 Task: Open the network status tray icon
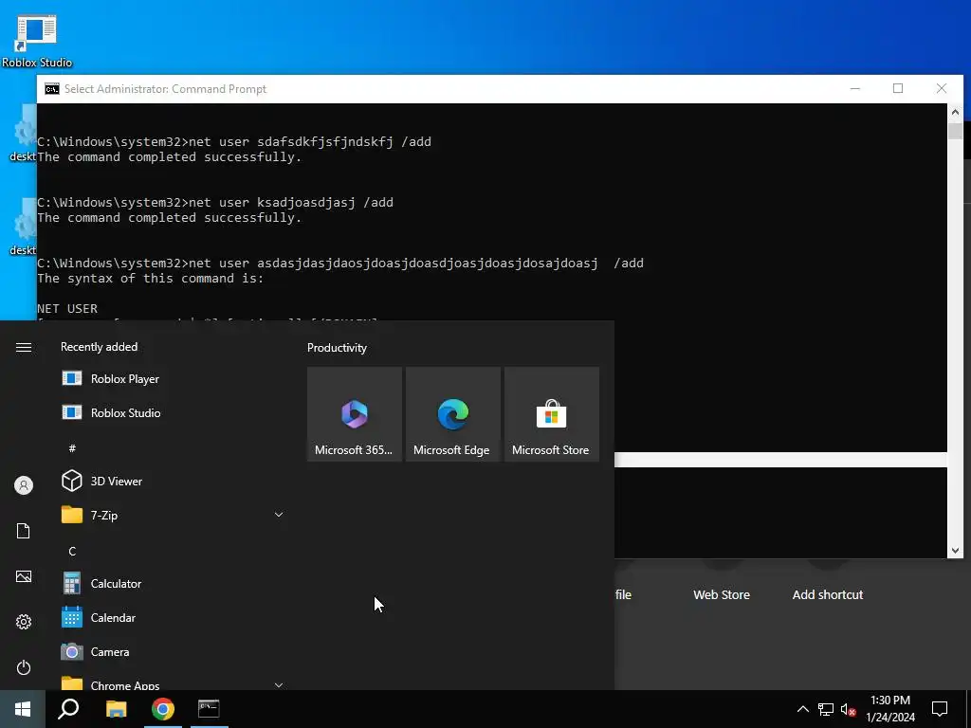pos(826,709)
